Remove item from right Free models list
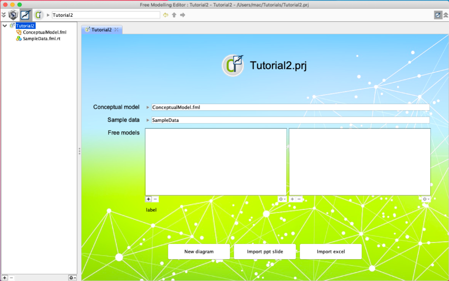 pos(299,199)
